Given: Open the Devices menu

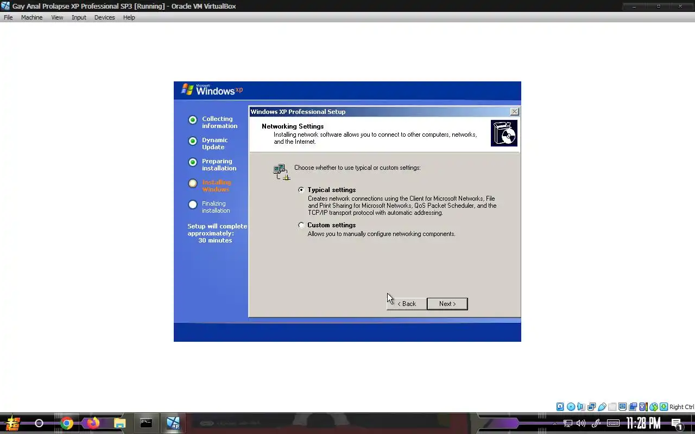Looking at the screenshot, I should 104,17.
